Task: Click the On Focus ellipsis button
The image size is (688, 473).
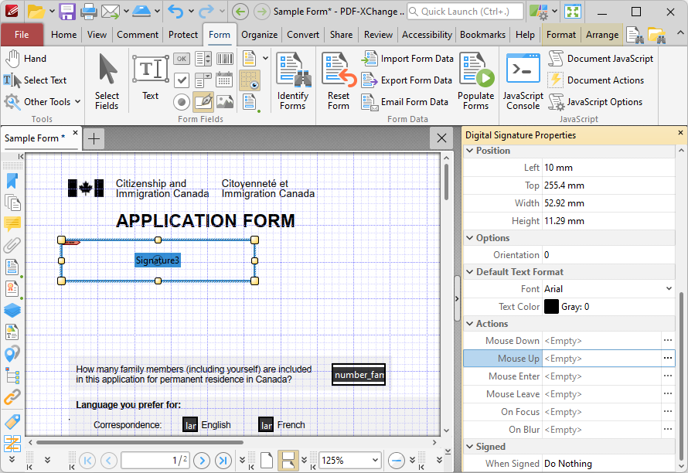Action: (668, 412)
